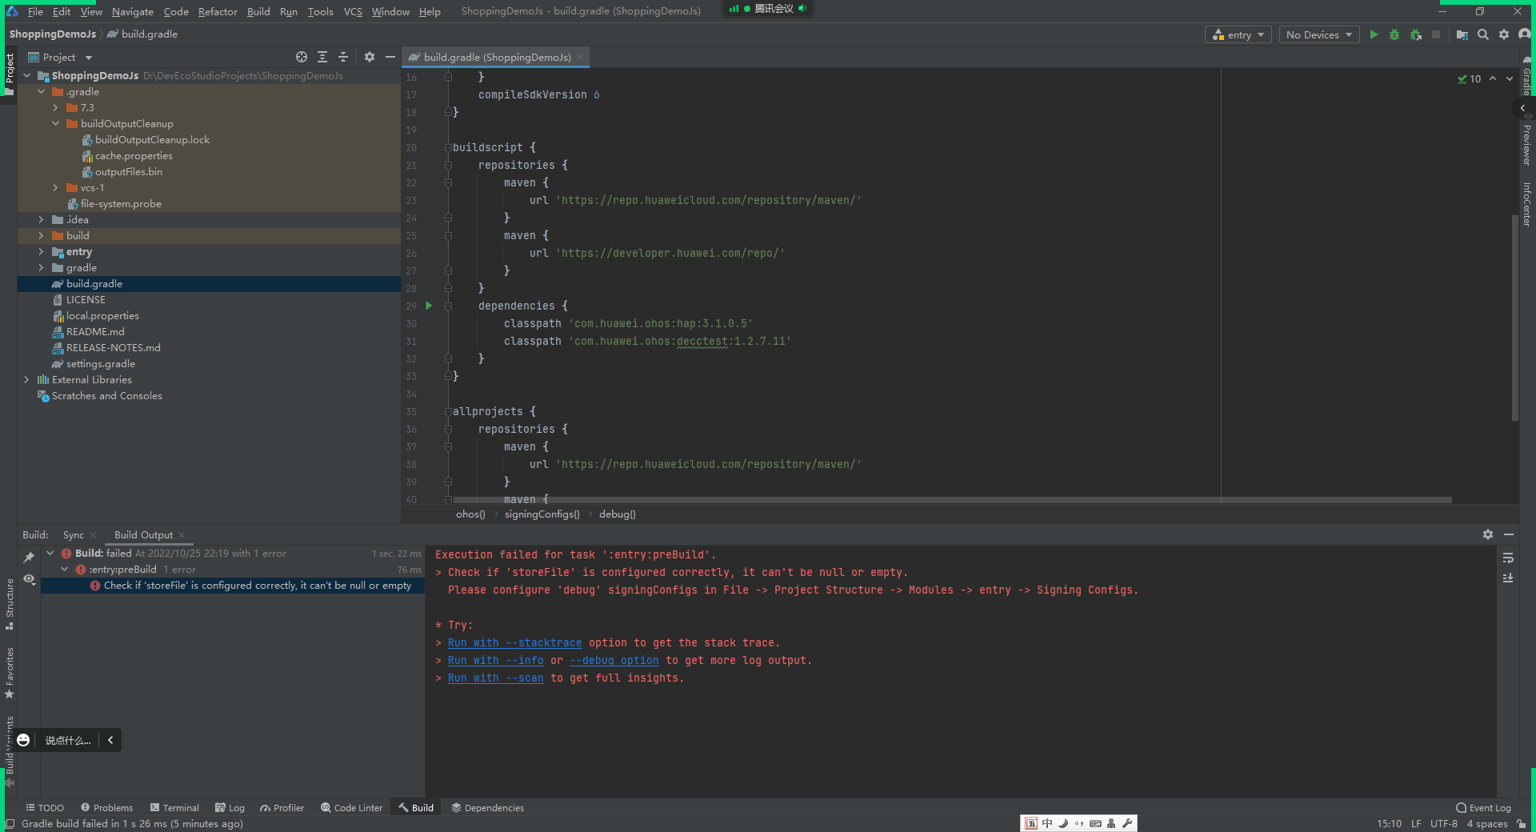The image size is (1536, 832).
Task: Open Profiler tool window
Action: tap(282, 808)
